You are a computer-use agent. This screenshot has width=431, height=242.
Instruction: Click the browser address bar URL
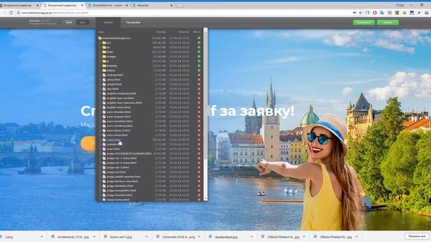55,13
